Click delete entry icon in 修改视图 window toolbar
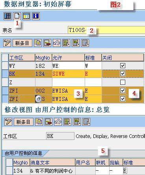The height and width of the screenshot is (175, 145). tap(48, 122)
